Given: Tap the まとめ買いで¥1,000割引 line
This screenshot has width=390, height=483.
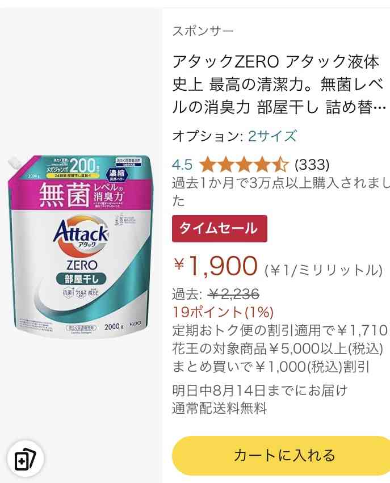Looking at the screenshot, I should coord(270,367).
